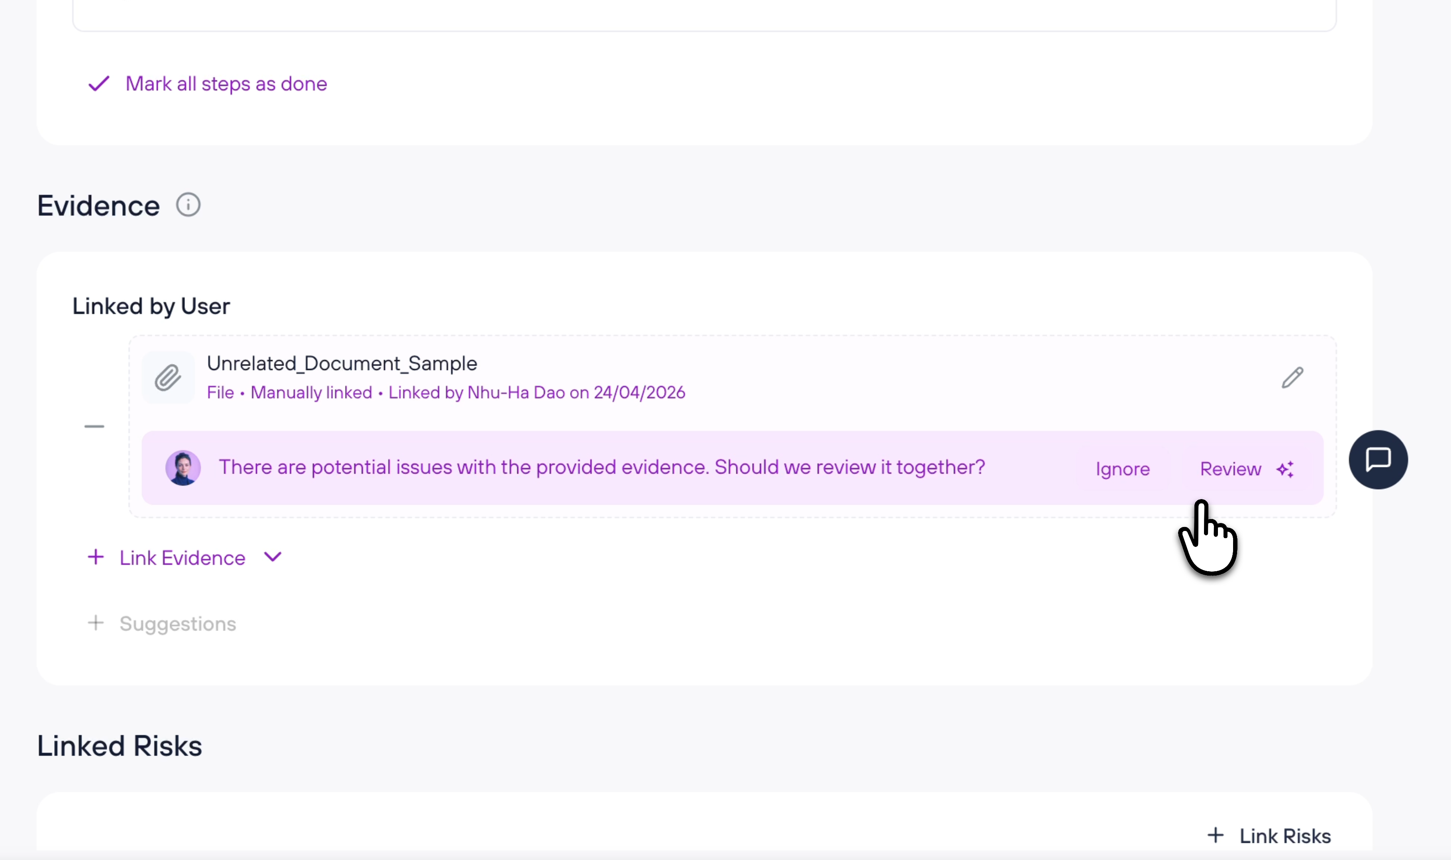This screenshot has height=860, width=1451.
Task: Open the Link Evidence dropdown chevron
Action: (273, 557)
